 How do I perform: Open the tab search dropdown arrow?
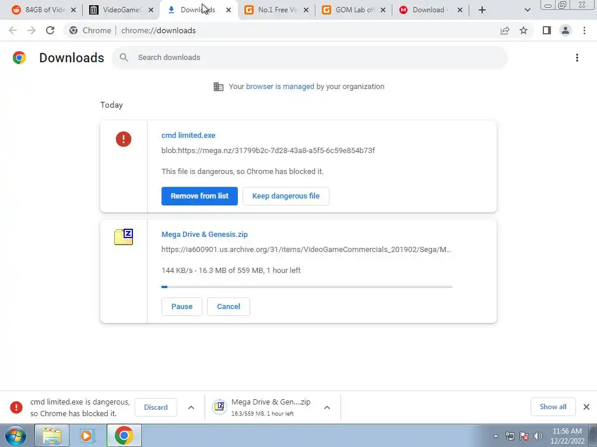pos(527,10)
